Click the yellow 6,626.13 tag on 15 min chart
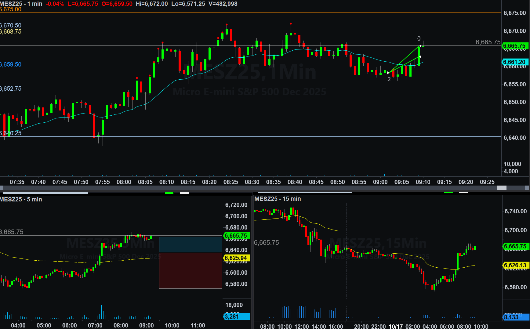The width and height of the screenshot is (530, 329). tap(515, 266)
